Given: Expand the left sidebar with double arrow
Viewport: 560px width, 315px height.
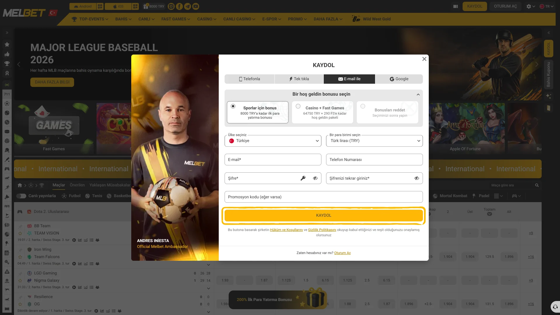Looking at the screenshot, I should (7, 33).
